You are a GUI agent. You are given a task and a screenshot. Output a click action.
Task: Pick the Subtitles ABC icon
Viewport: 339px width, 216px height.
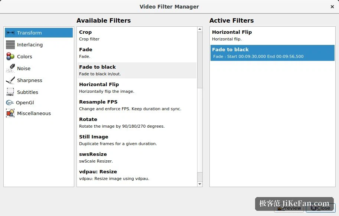[x=10, y=92]
